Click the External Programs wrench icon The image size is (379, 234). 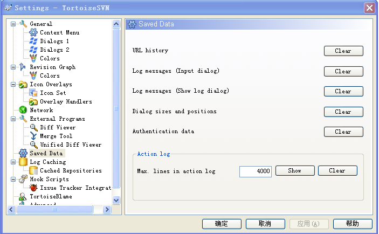[x=23, y=119]
